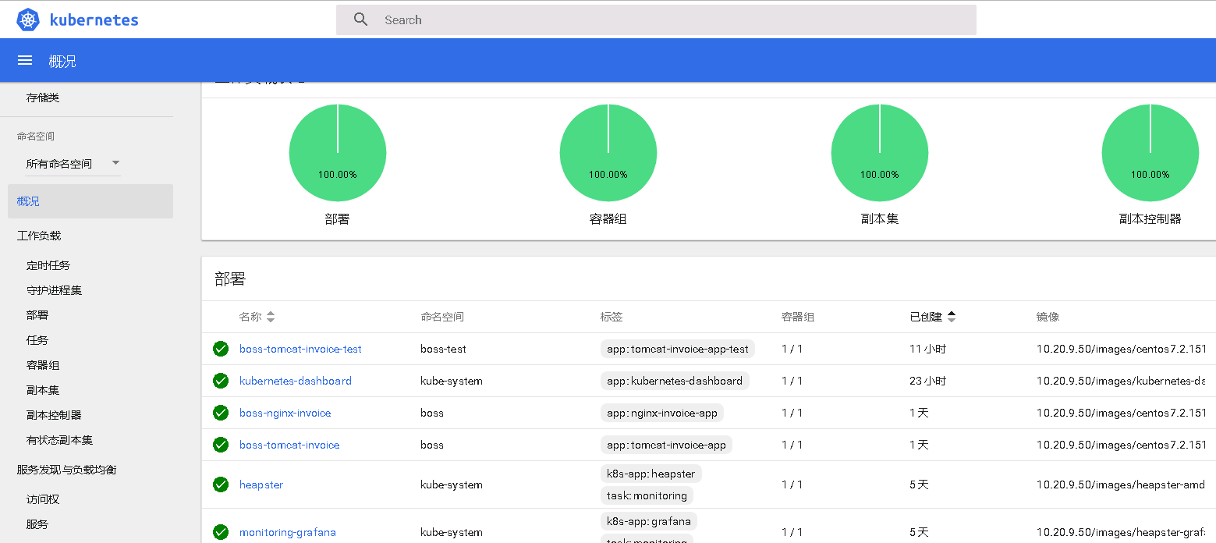The image size is (1216, 543).
Task: Click the search magnifier icon
Action: pyautogui.click(x=360, y=20)
